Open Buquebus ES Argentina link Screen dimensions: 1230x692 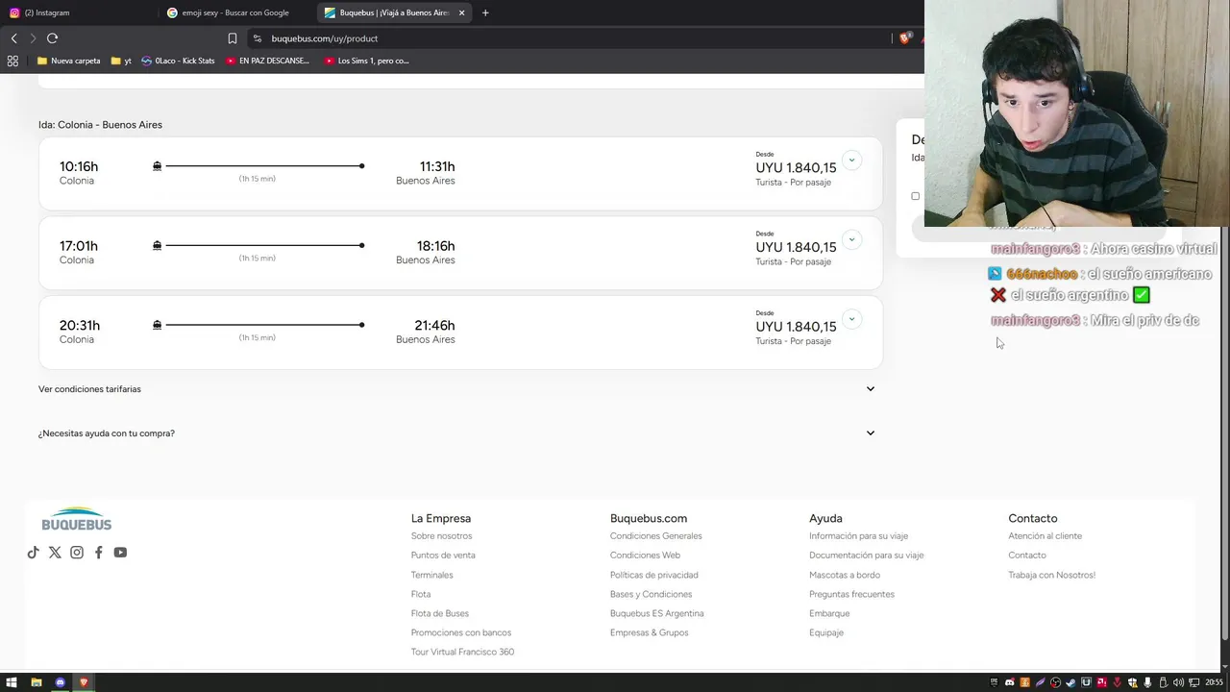click(x=656, y=613)
